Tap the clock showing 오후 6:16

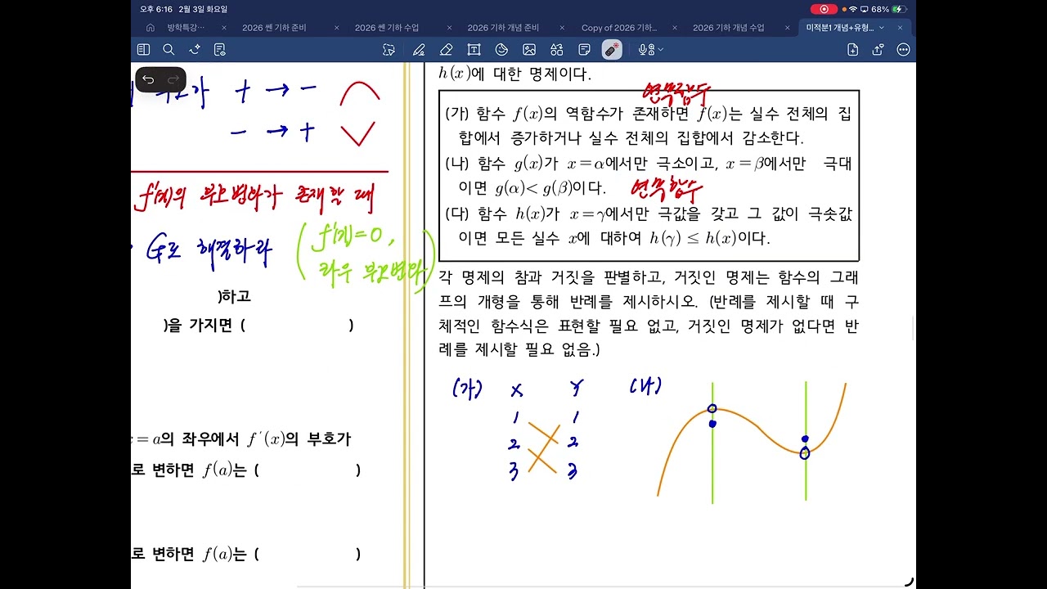tap(155, 9)
